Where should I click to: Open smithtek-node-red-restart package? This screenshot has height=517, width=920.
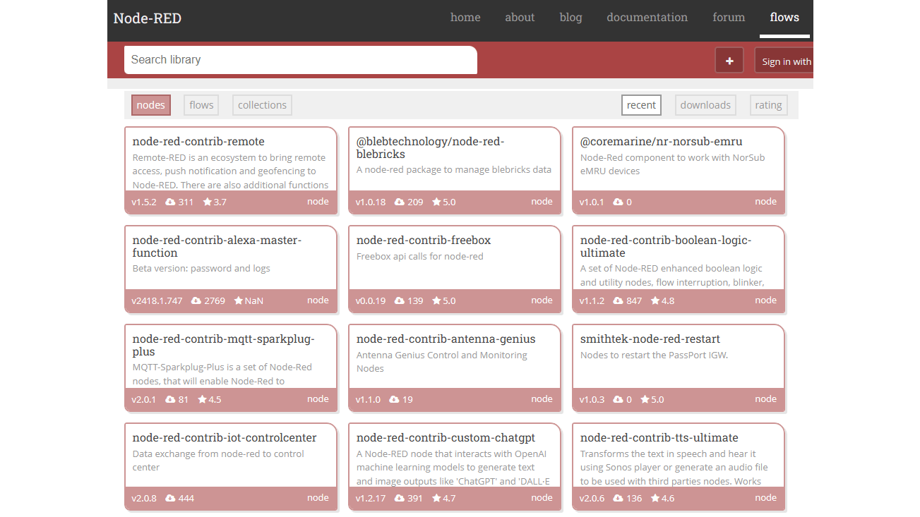650,339
